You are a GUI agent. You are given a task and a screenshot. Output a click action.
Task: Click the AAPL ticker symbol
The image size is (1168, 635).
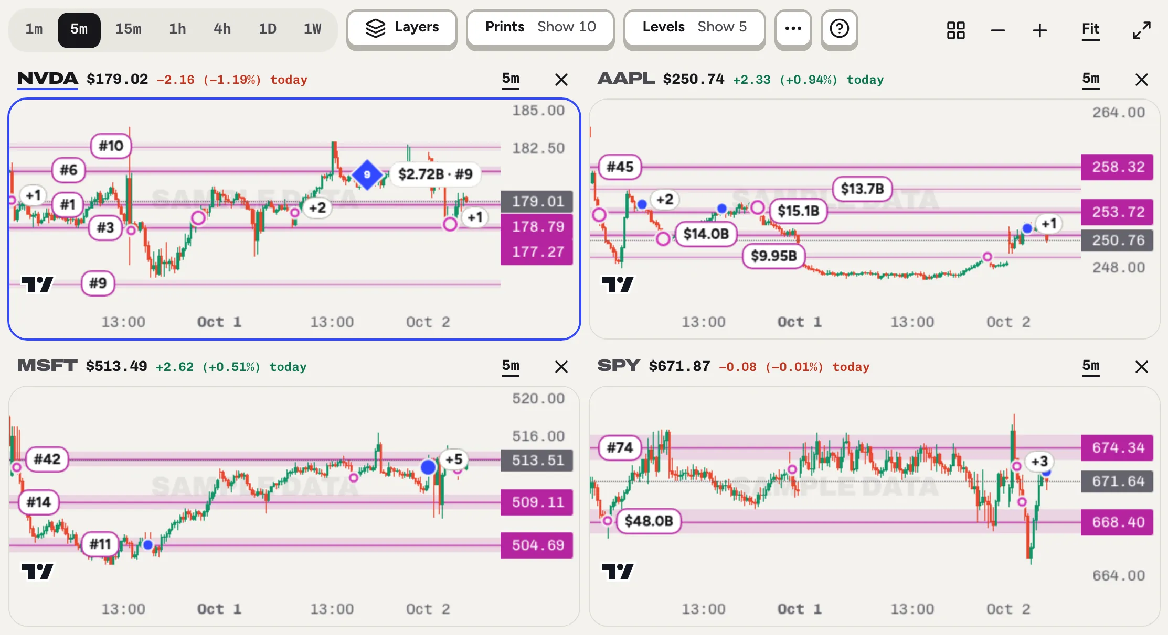(625, 79)
